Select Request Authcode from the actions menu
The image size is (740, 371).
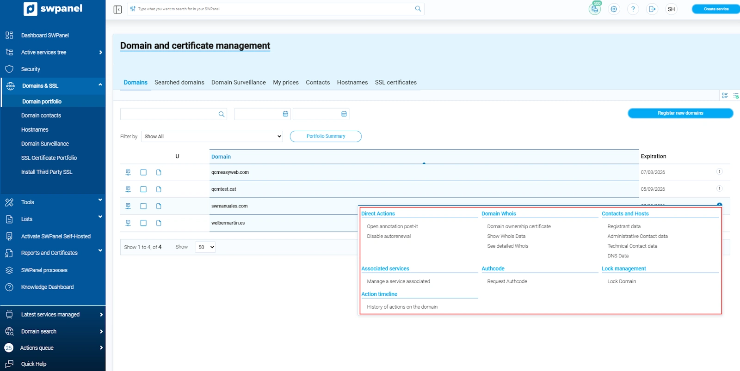click(x=507, y=281)
